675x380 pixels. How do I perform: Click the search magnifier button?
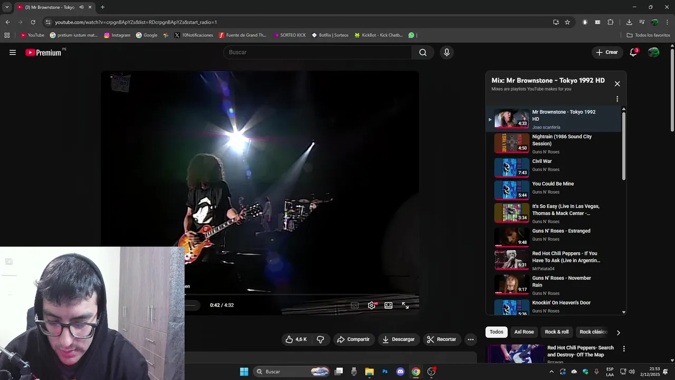[423, 52]
